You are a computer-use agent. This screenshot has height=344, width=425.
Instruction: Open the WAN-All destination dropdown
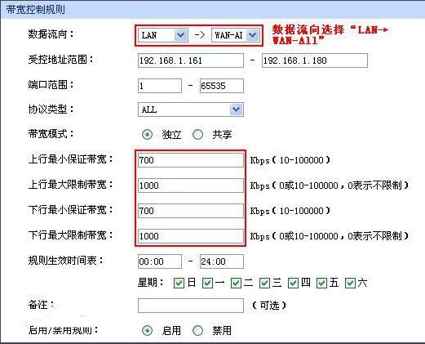coord(235,35)
